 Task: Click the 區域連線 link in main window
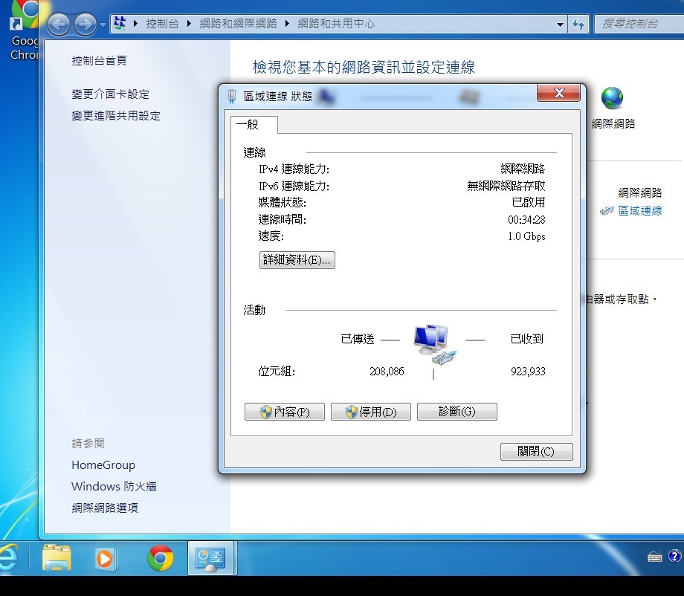click(640, 211)
